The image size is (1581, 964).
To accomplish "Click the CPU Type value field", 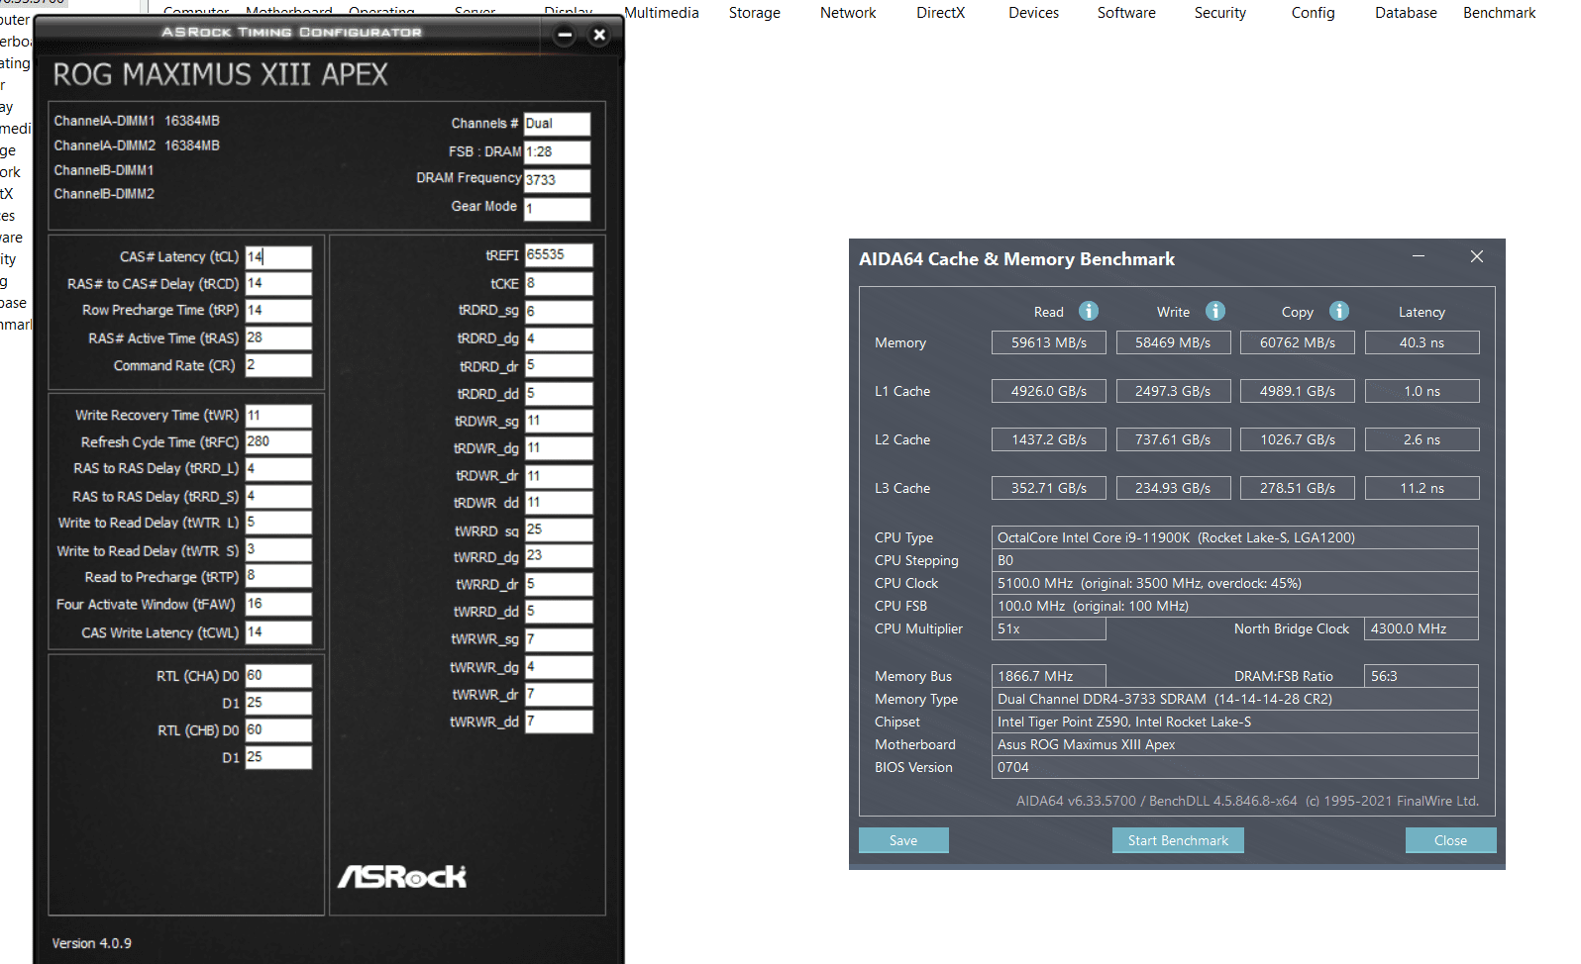I will pos(1235,537).
